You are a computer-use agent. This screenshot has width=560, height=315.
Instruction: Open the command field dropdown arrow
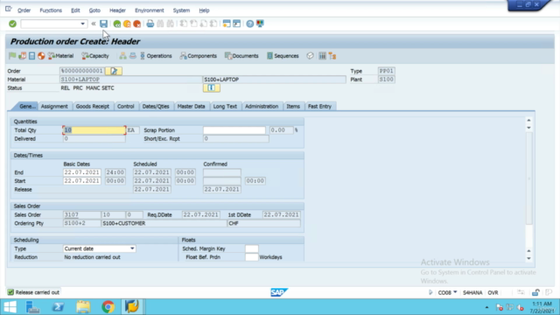82,24
